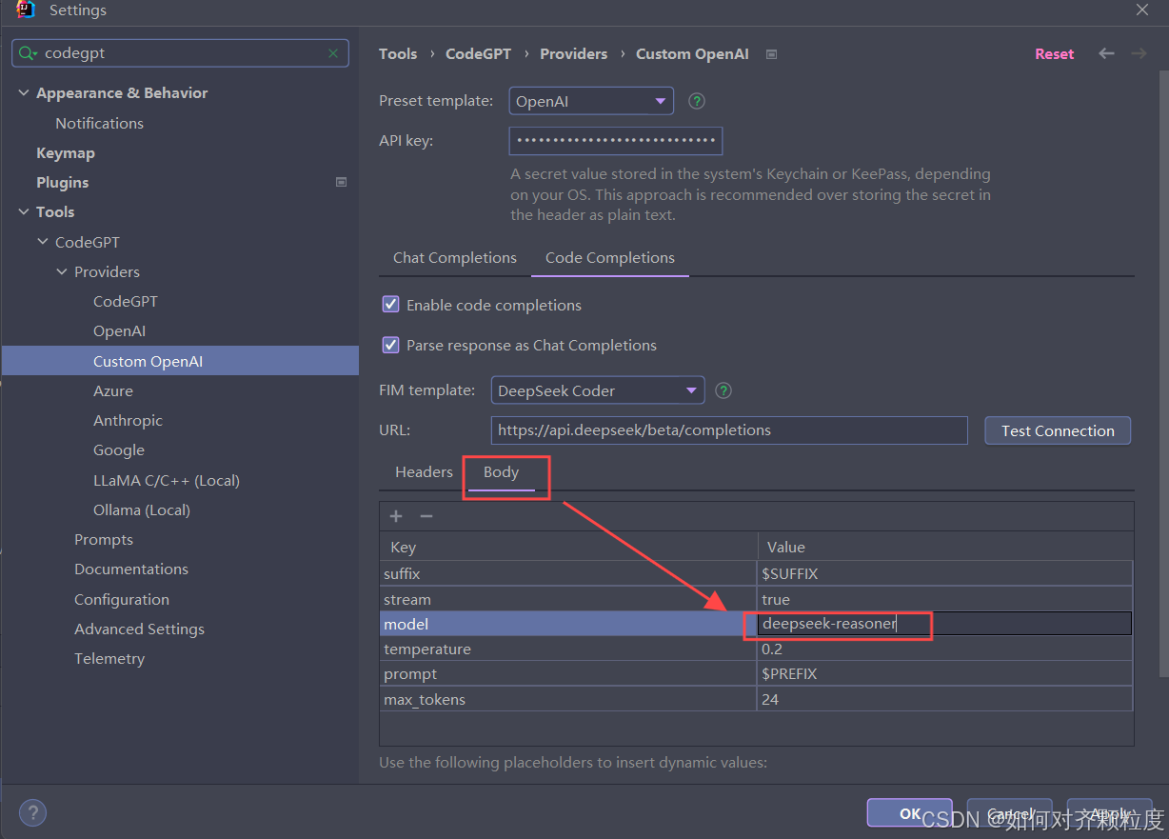This screenshot has width=1169, height=839.
Task: Click CodeGPT in the breadcrumb
Action: (479, 54)
